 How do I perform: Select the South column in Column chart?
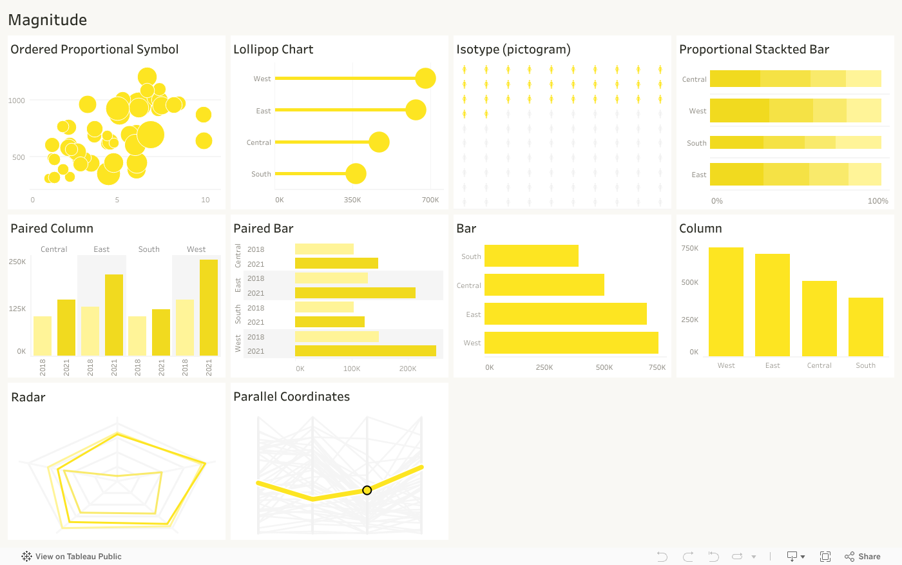(865, 327)
